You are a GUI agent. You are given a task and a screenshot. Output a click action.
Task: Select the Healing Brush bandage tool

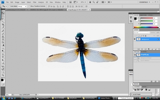[3, 31]
